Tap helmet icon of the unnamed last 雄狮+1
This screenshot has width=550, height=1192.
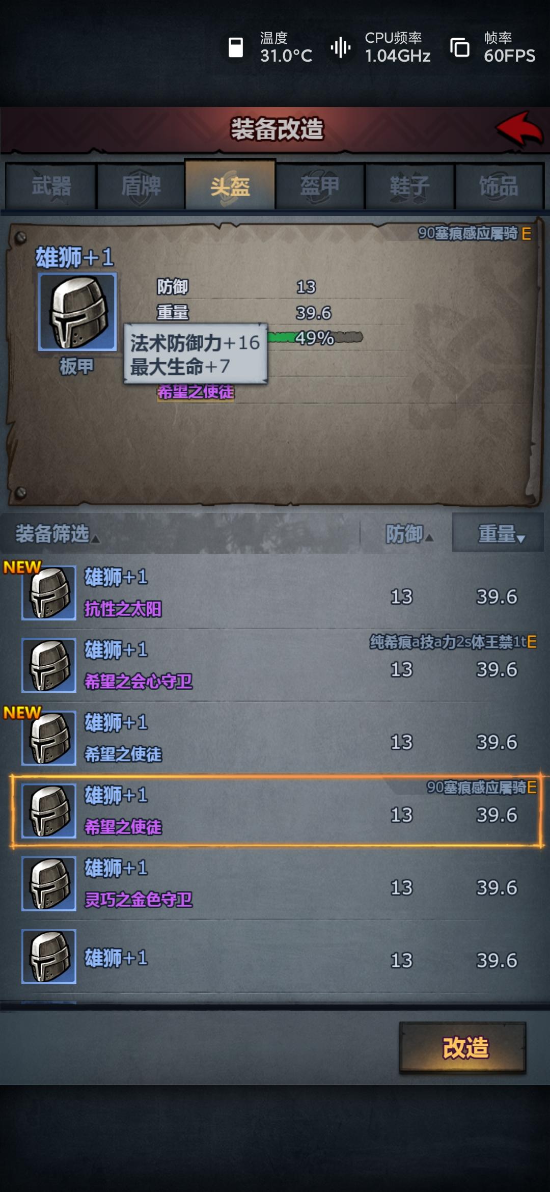[x=49, y=957]
